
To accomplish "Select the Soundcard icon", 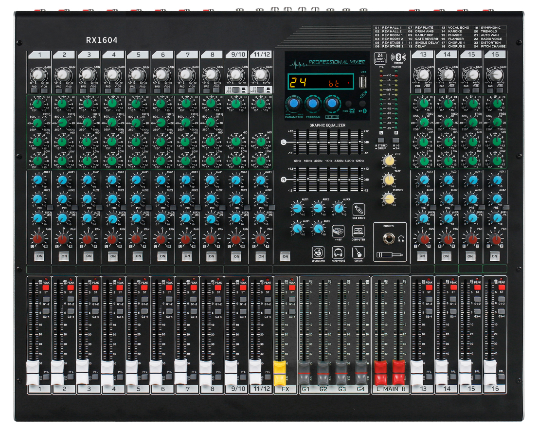I will coord(318,252).
